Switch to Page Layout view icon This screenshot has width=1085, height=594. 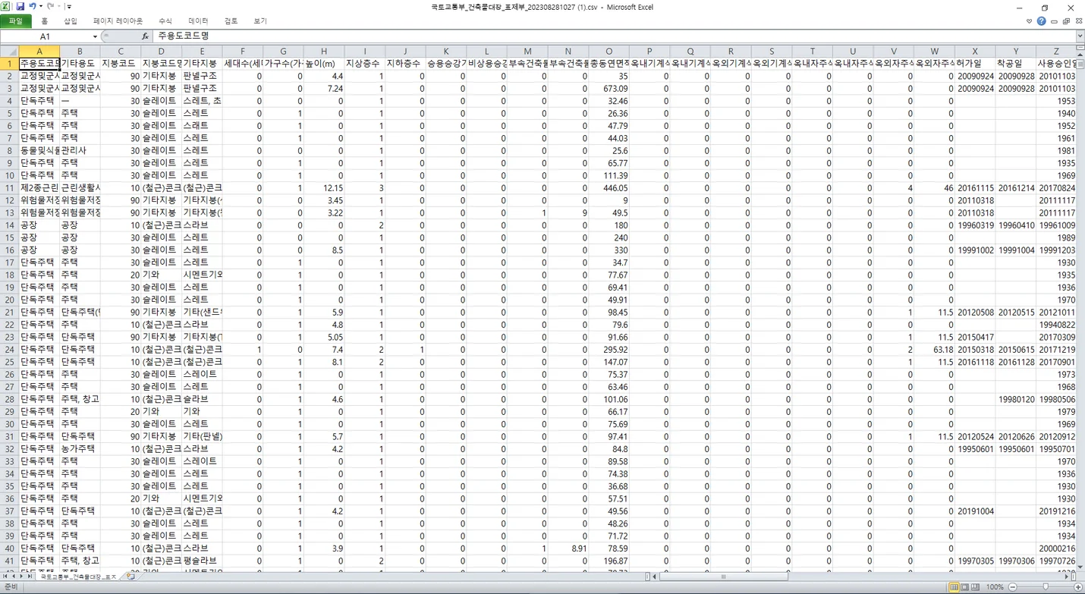click(964, 587)
